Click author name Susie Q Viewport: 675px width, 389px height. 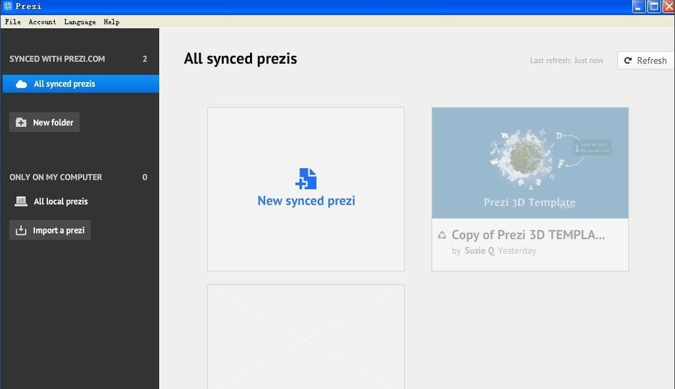coord(479,250)
